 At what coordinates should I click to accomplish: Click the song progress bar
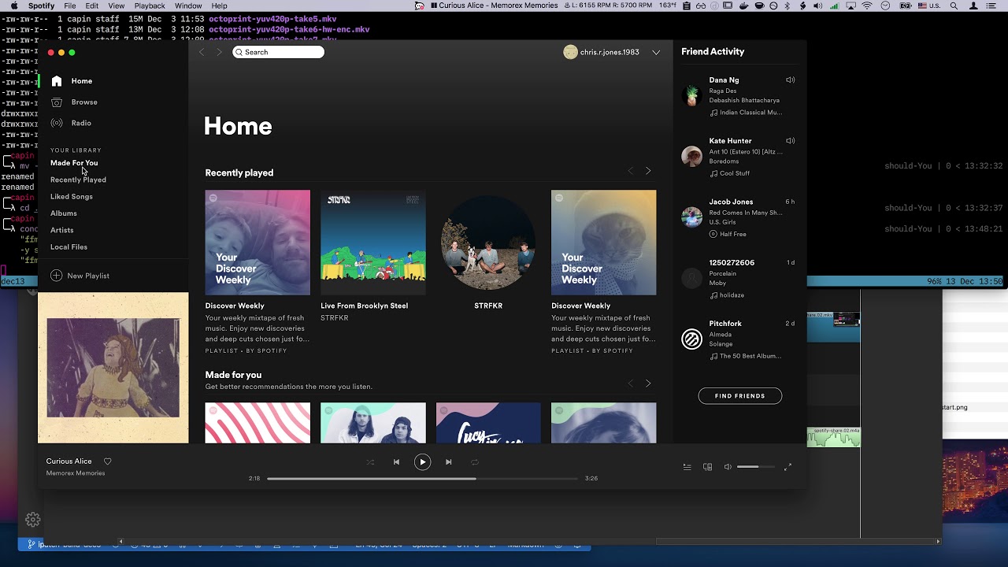coord(422,478)
